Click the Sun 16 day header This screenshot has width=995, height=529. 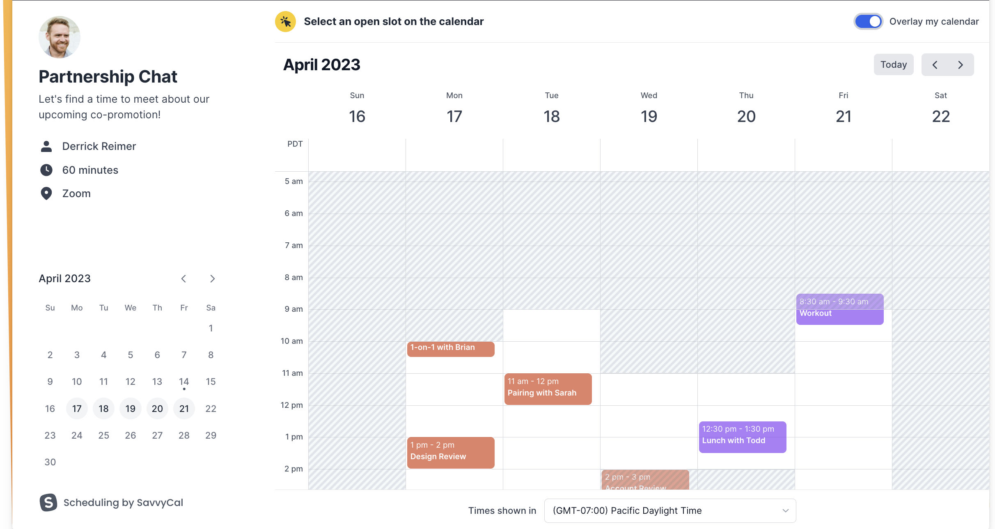(356, 108)
